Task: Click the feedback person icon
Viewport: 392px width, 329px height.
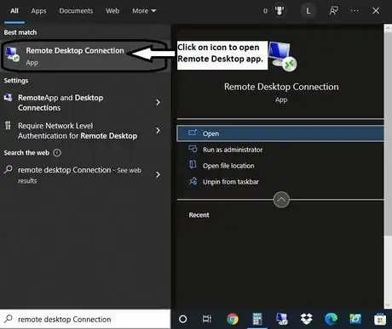Action: (x=333, y=11)
